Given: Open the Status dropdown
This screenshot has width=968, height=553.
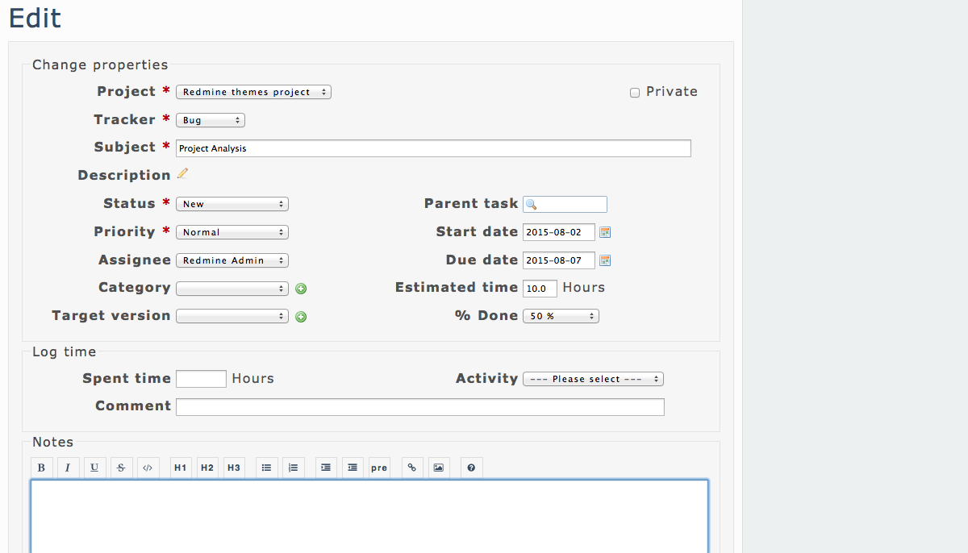Looking at the screenshot, I should click(232, 204).
